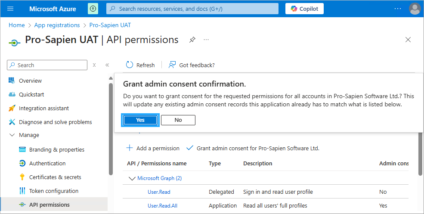Screen dimensions: 424x214
Task: Open the hamburger portal menu
Action: 10,9
